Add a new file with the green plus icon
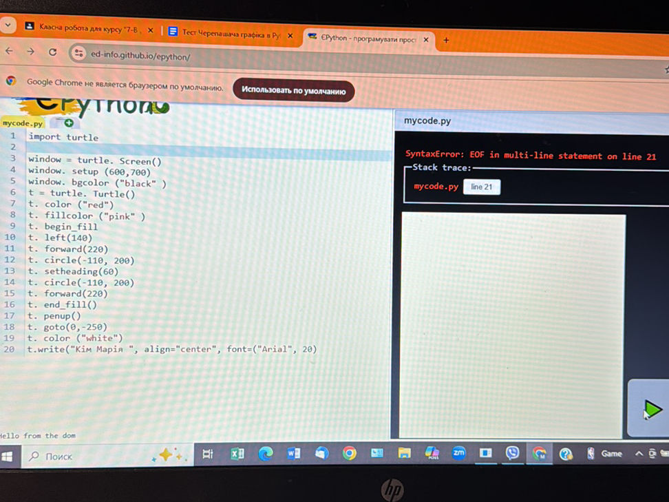669x502 pixels. pyautogui.click(x=67, y=123)
